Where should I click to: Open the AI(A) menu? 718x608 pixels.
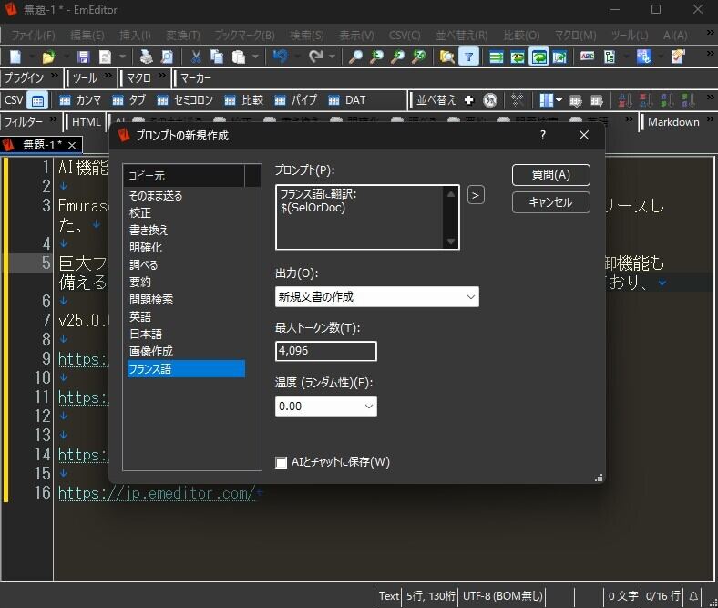(x=675, y=36)
